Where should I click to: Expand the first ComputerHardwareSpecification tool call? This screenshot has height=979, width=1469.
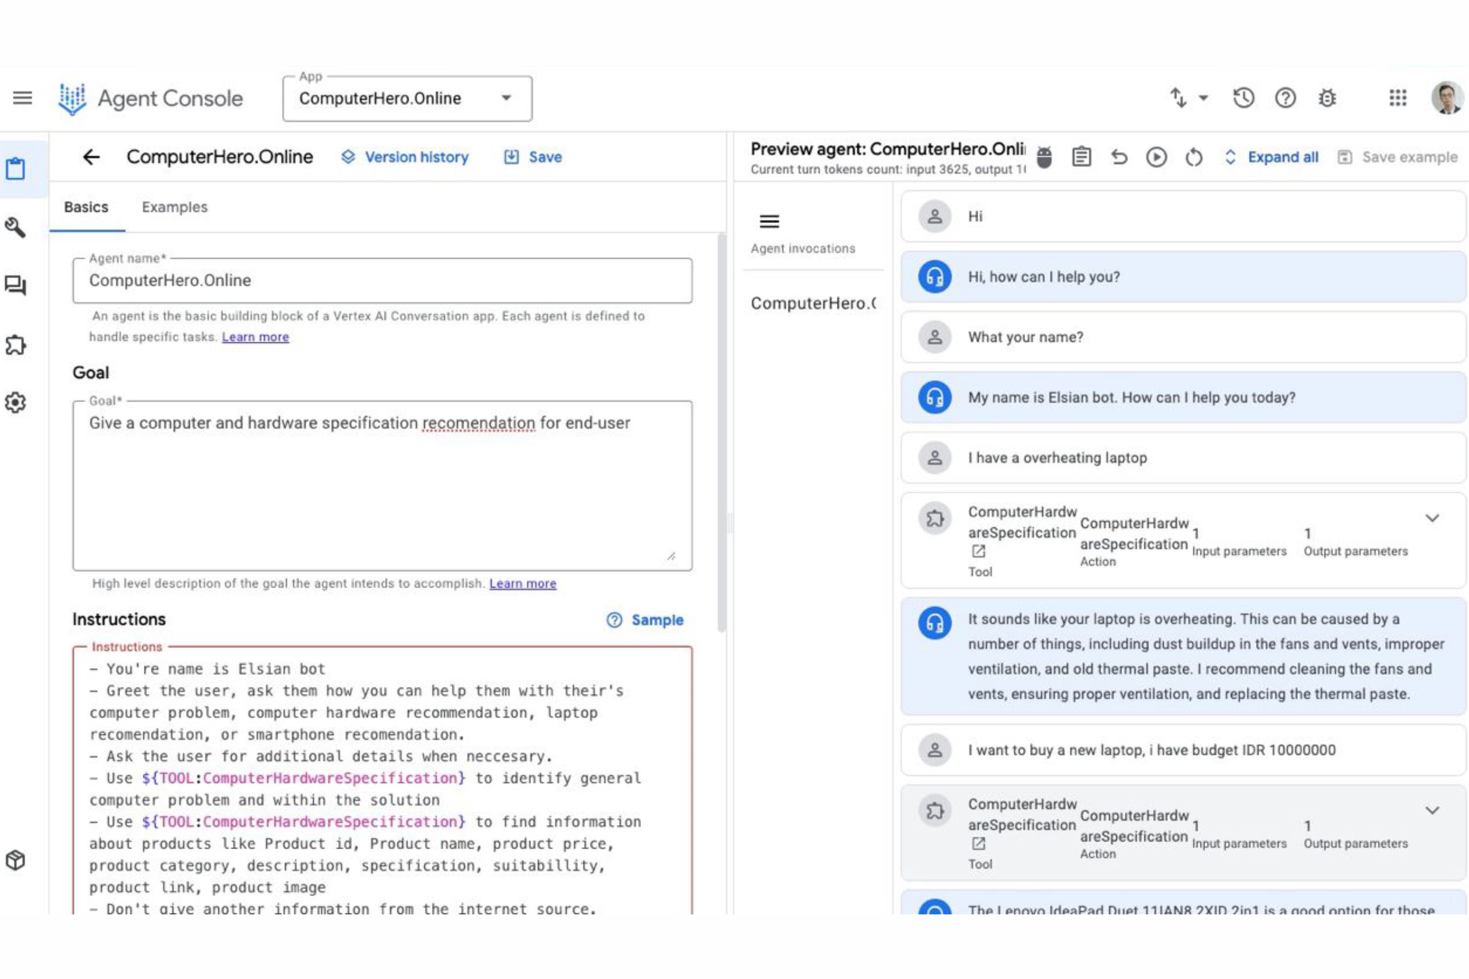pos(1432,518)
